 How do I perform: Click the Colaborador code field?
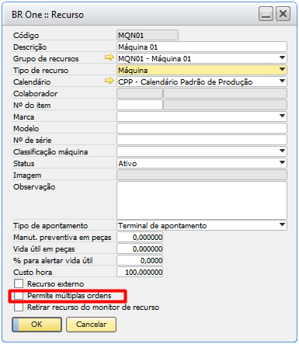[x=140, y=93]
